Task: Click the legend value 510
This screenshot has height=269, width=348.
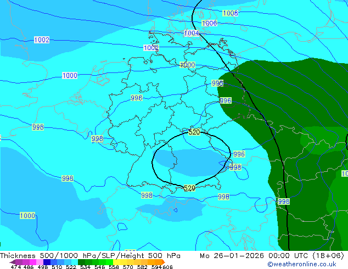Action: coord(57,267)
